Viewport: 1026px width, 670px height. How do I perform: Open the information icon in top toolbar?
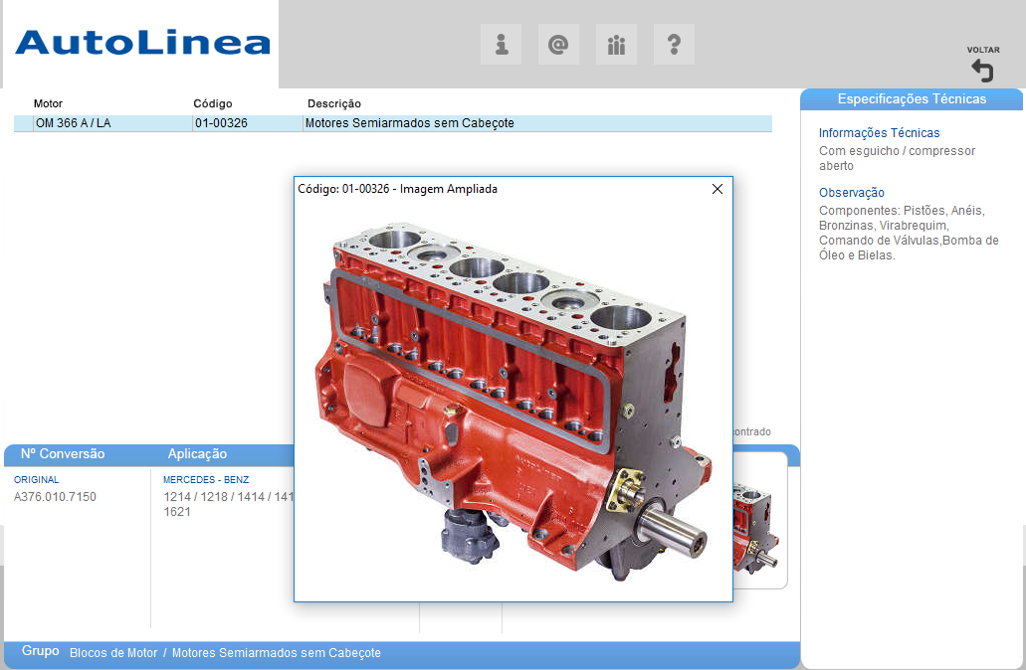(x=502, y=45)
